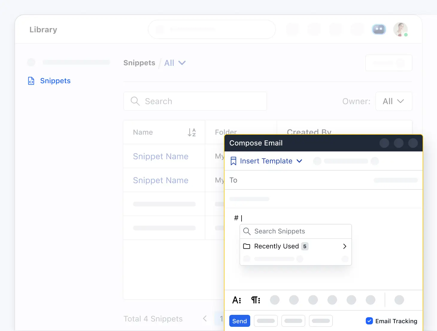Click magnifier icon in Search Snippets box
Viewport: 437px width, 331px height.
(x=247, y=231)
